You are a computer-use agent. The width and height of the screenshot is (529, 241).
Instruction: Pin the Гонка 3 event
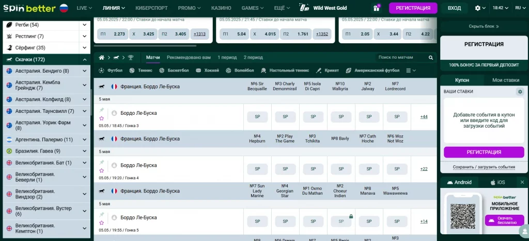pyautogui.click(x=102, y=110)
